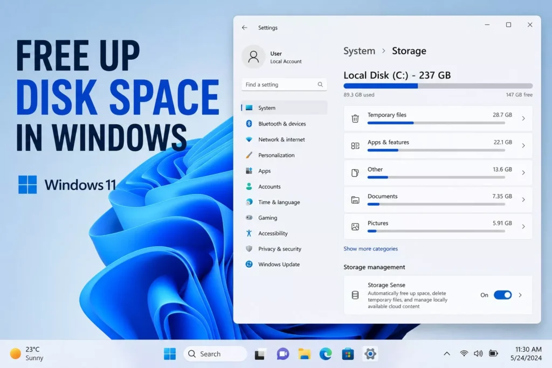The width and height of the screenshot is (552, 368).
Task: Click the Settings gear on taskbar
Action: (x=370, y=354)
